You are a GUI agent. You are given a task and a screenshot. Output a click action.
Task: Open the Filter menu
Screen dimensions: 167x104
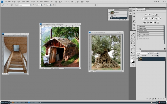(x=28, y=2)
